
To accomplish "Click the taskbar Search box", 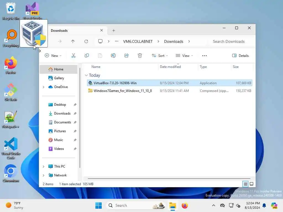I will [136, 205].
